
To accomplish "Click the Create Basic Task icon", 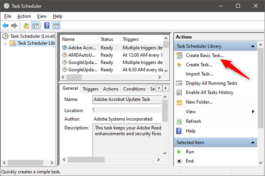I will click(179, 56).
